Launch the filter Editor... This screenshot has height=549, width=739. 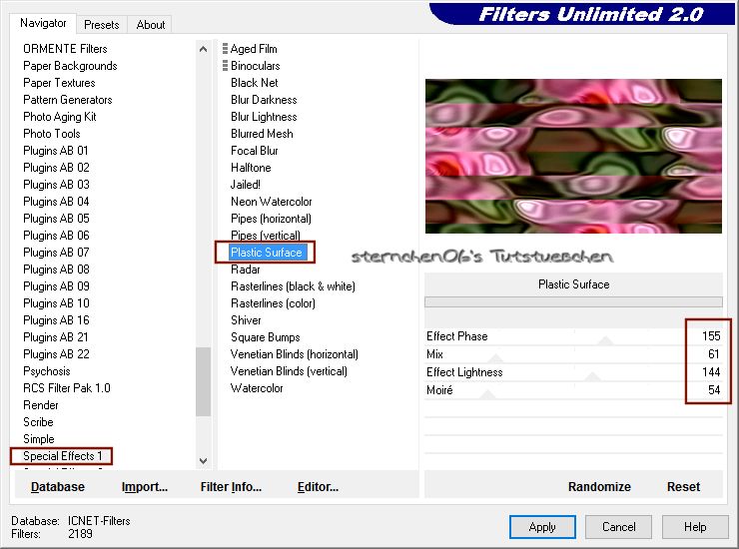[x=318, y=487]
